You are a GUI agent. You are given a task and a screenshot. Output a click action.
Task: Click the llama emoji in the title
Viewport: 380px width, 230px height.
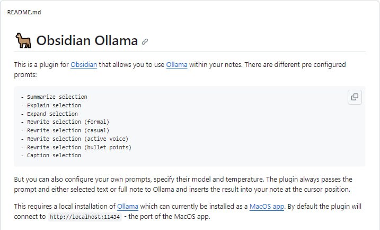tap(23, 40)
